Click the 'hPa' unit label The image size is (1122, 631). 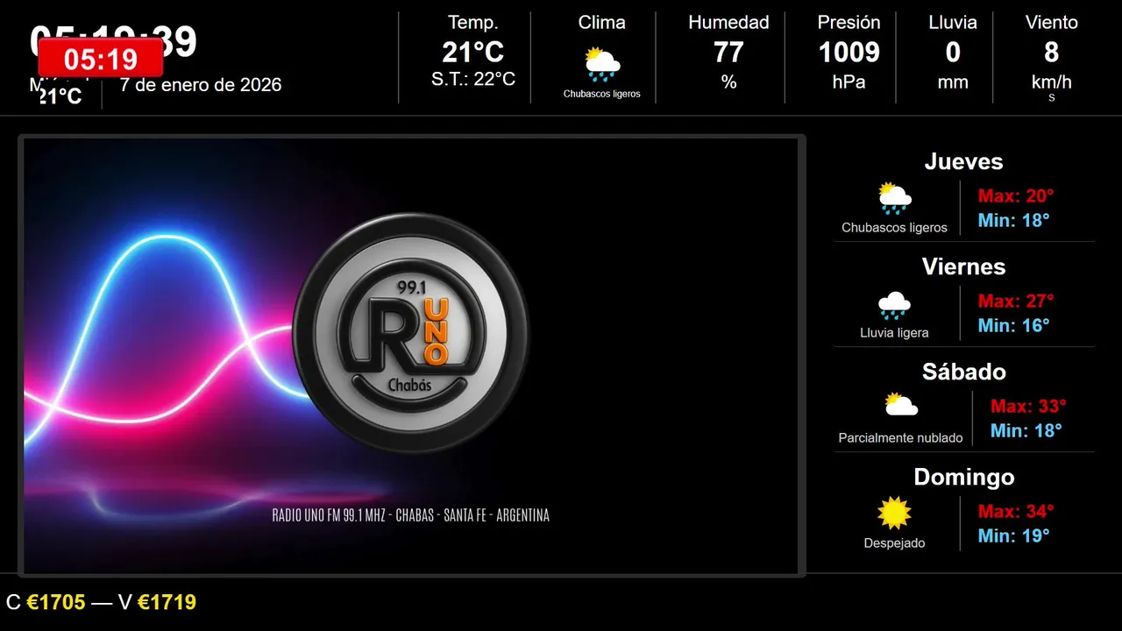pos(849,82)
